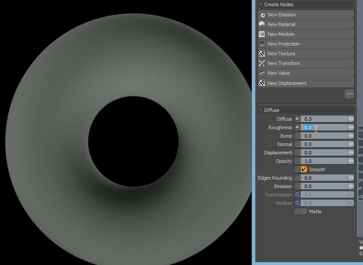Click the Displacement field stepper arrows

(x=351, y=152)
